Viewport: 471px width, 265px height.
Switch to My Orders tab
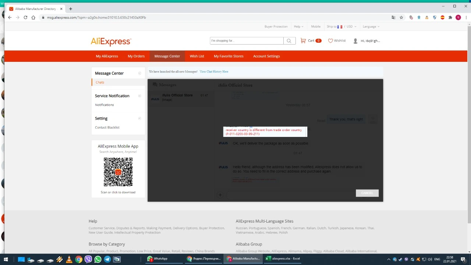[136, 56]
